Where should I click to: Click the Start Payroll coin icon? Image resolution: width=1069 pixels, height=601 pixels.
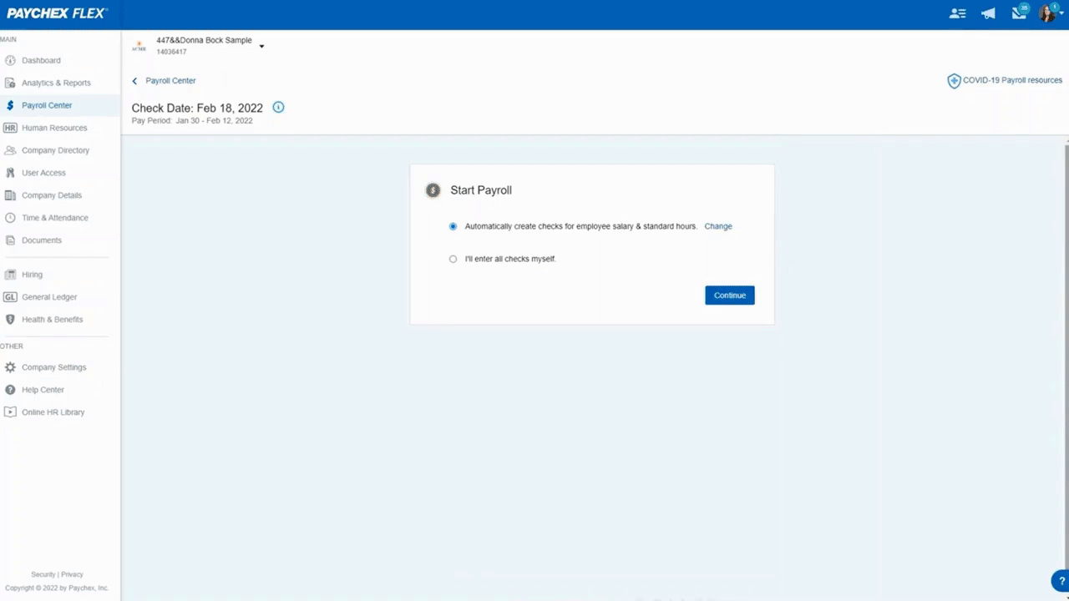point(433,190)
